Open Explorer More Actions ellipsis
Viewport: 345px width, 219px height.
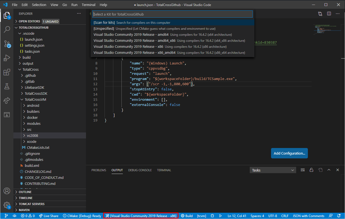click(x=79, y=13)
